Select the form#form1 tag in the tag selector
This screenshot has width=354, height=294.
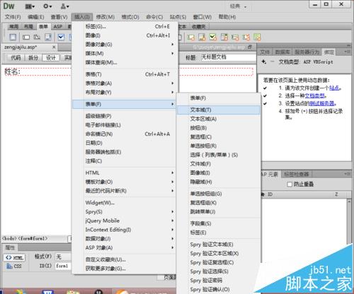tap(33, 239)
